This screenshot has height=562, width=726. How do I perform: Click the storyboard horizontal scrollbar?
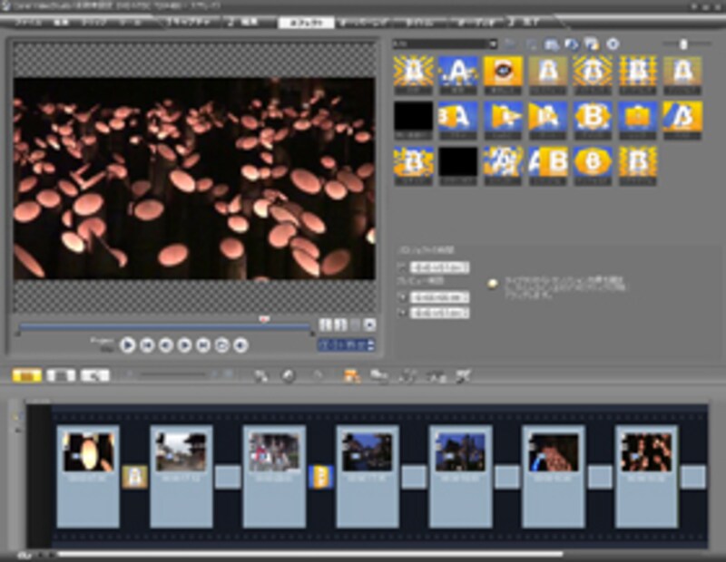(309, 554)
